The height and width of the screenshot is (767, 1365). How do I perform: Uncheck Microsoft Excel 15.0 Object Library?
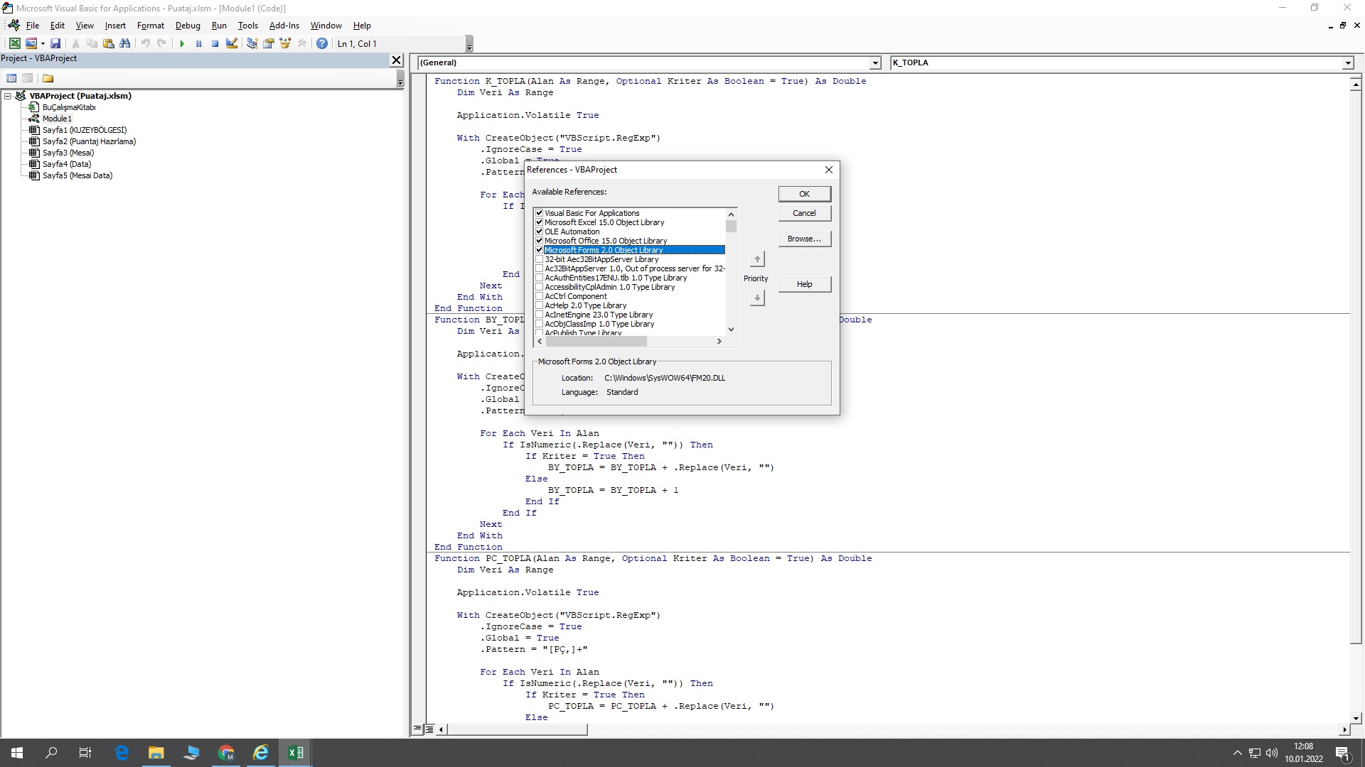[x=540, y=222]
